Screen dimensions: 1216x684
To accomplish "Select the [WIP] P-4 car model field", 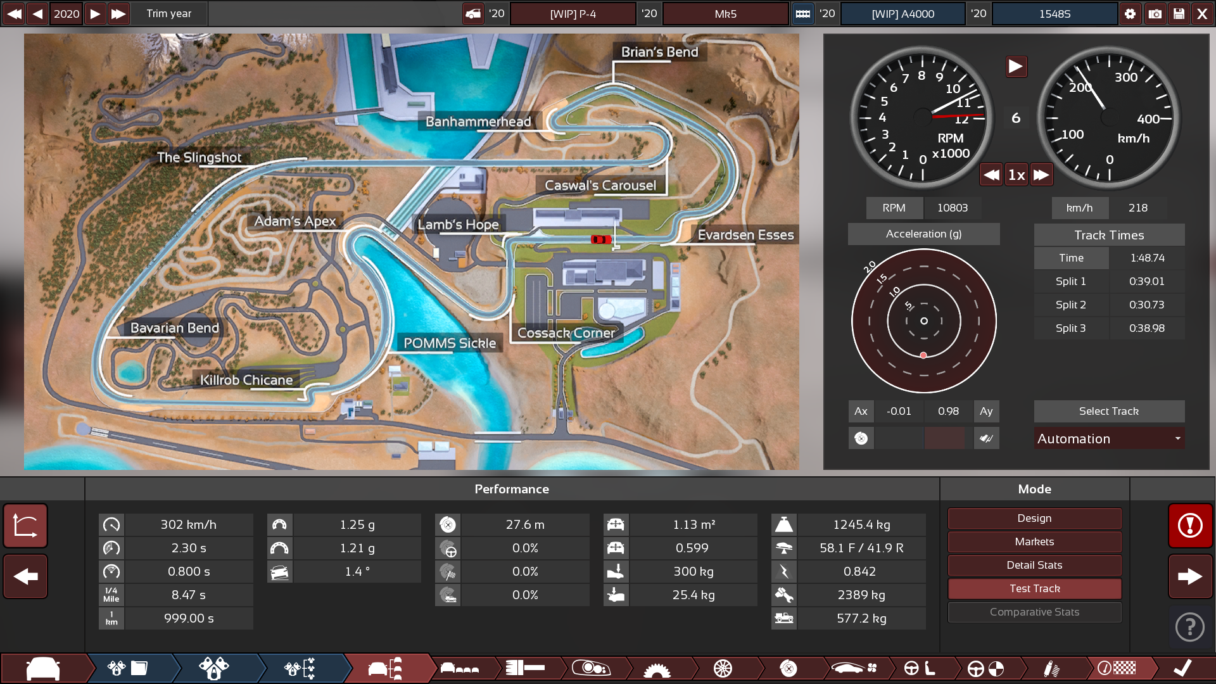I will pos(573,13).
